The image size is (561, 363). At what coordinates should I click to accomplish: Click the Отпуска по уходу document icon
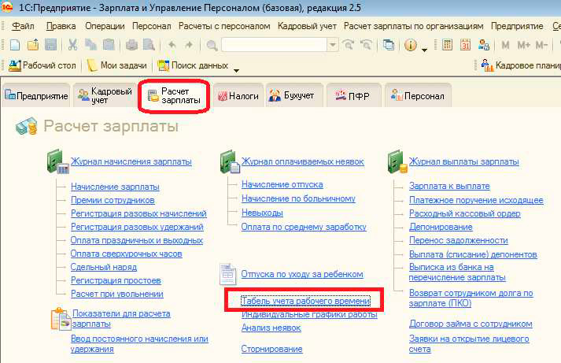pos(227,274)
